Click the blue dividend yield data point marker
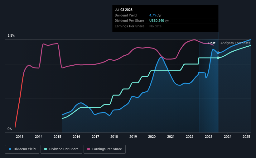The width and height of the screenshot is (256, 158). tap(218, 53)
